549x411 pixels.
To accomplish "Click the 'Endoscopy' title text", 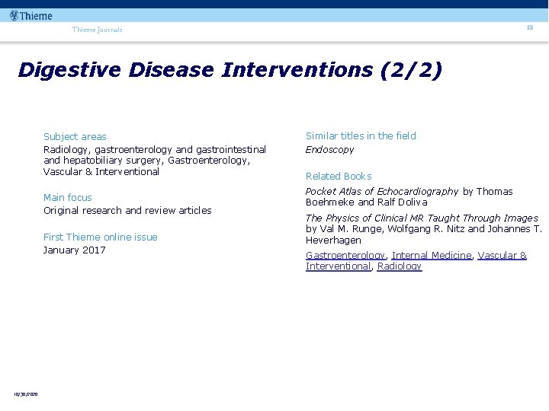I will pyautogui.click(x=329, y=150).
